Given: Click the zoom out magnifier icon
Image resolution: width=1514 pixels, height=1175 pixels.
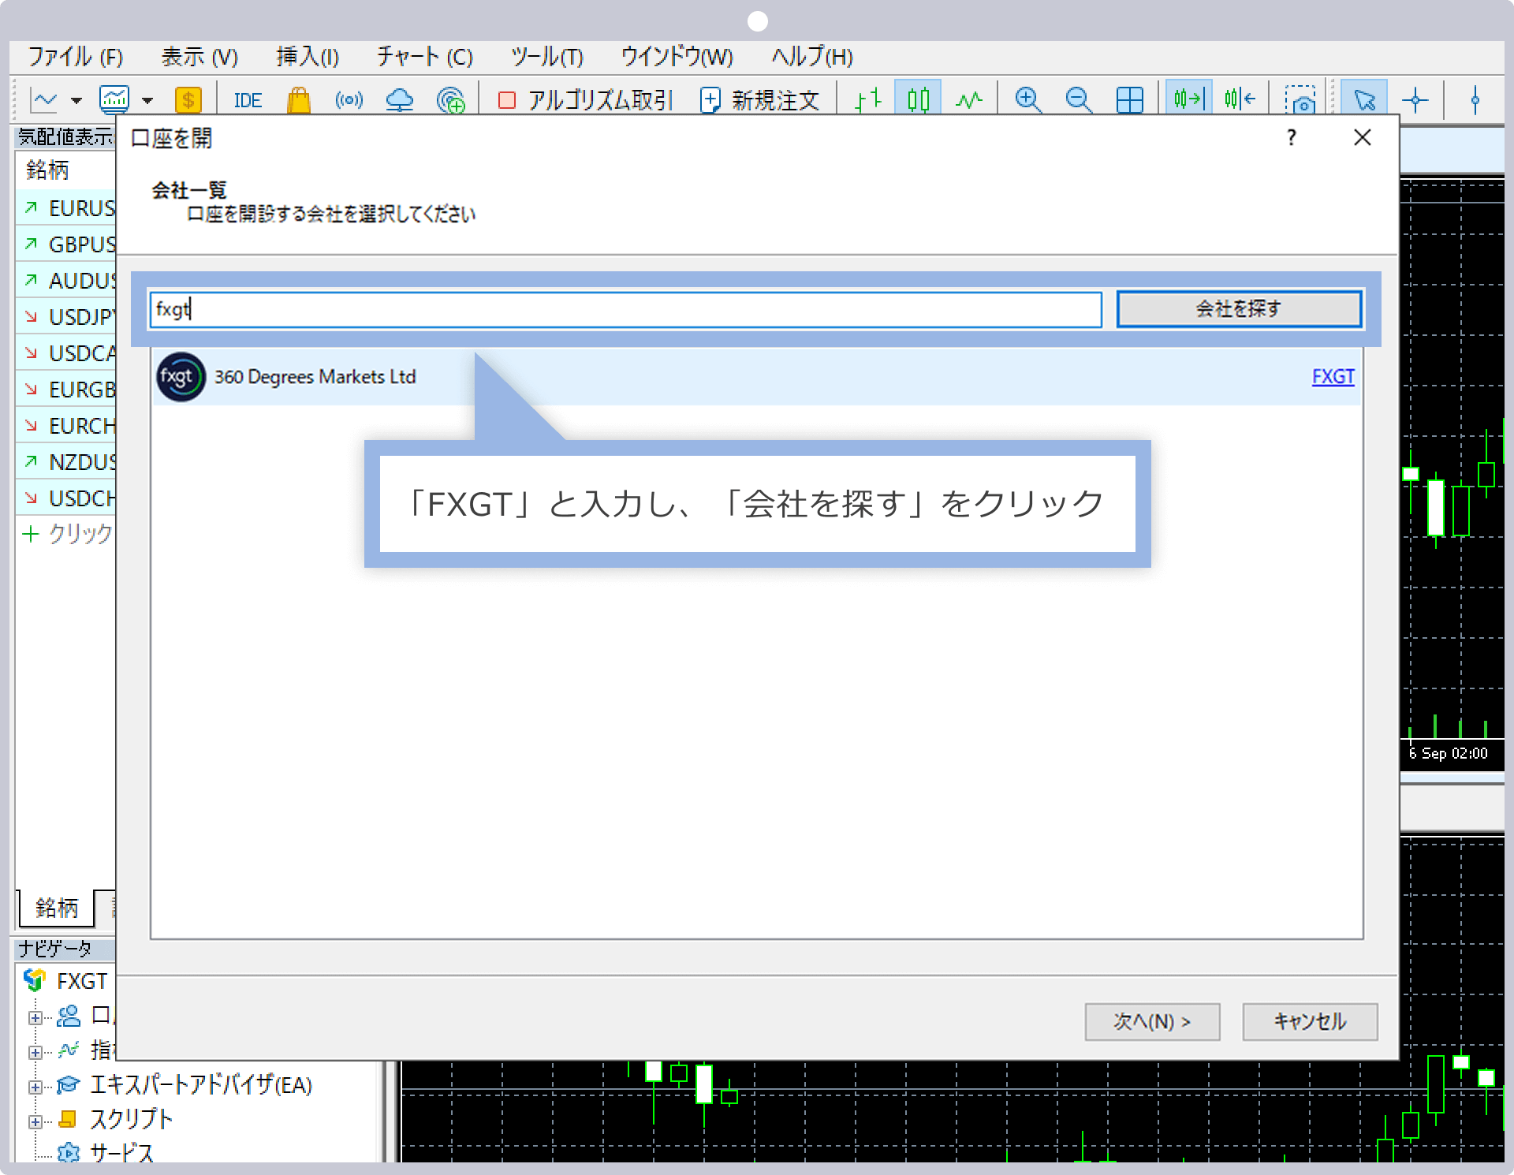Looking at the screenshot, I should 1078,100.
